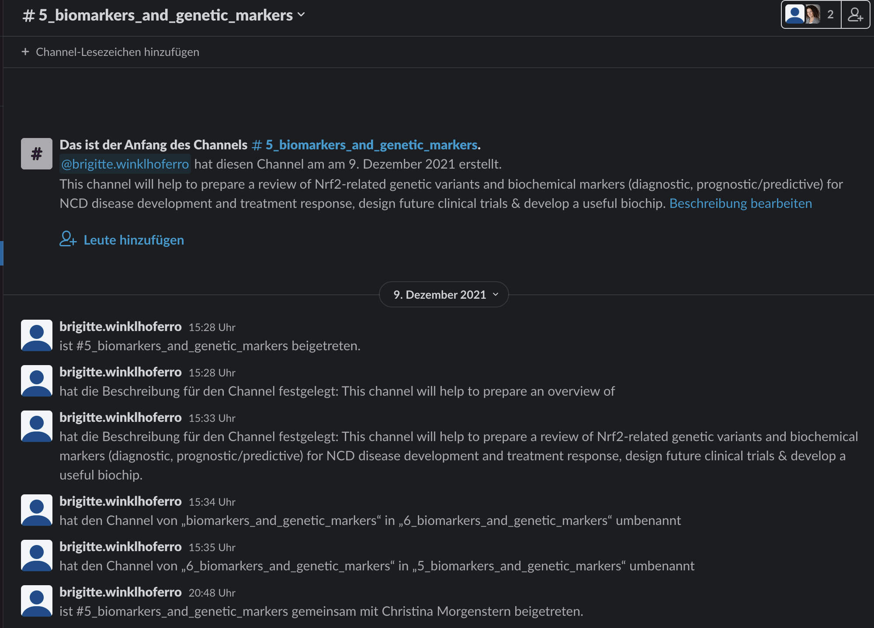Open the 9. Dezember 2021 date dropdown
Image resolution: width=874 pixels, height=628 pixels.
pyautogui.click(x=444, y=295)
